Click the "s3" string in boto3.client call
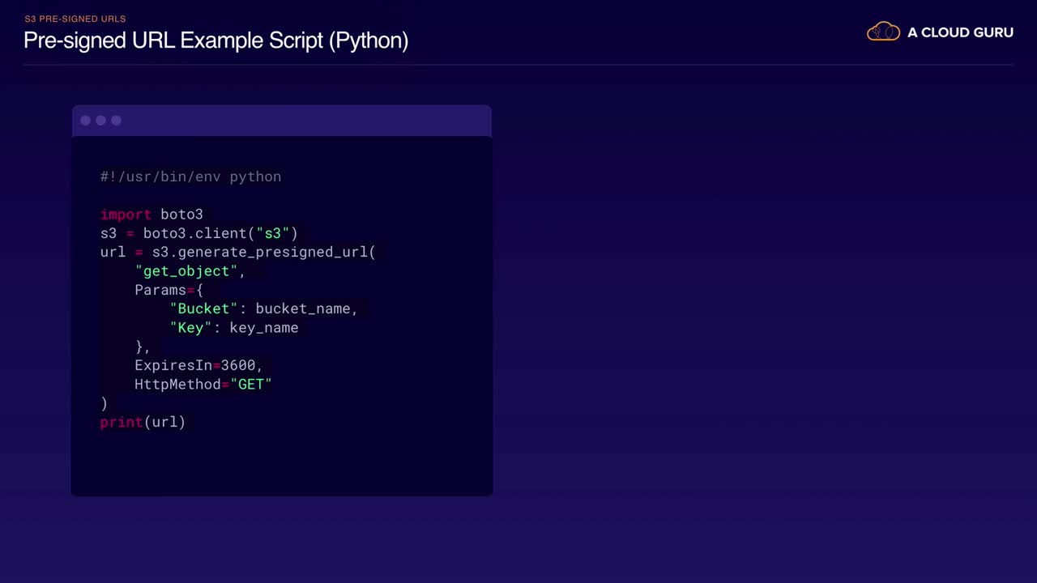1037x583 pixels. 273,233
